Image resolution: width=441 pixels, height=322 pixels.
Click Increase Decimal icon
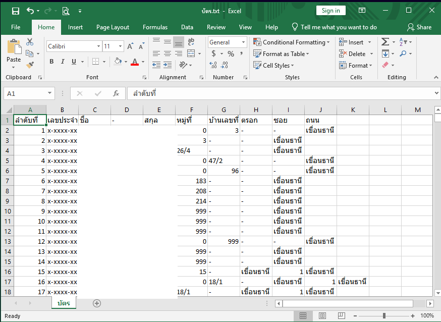pos(213,65)
